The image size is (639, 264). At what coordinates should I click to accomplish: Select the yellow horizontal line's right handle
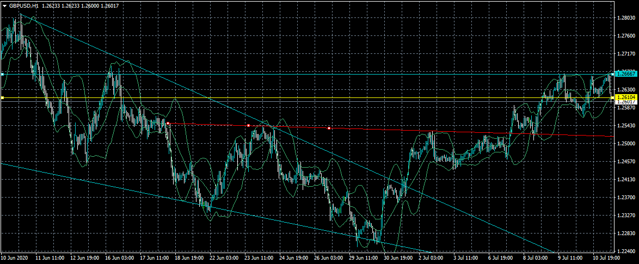(612, 98)
